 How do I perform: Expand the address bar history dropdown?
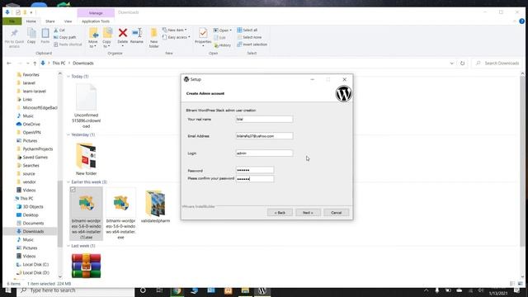coord(451,63)
